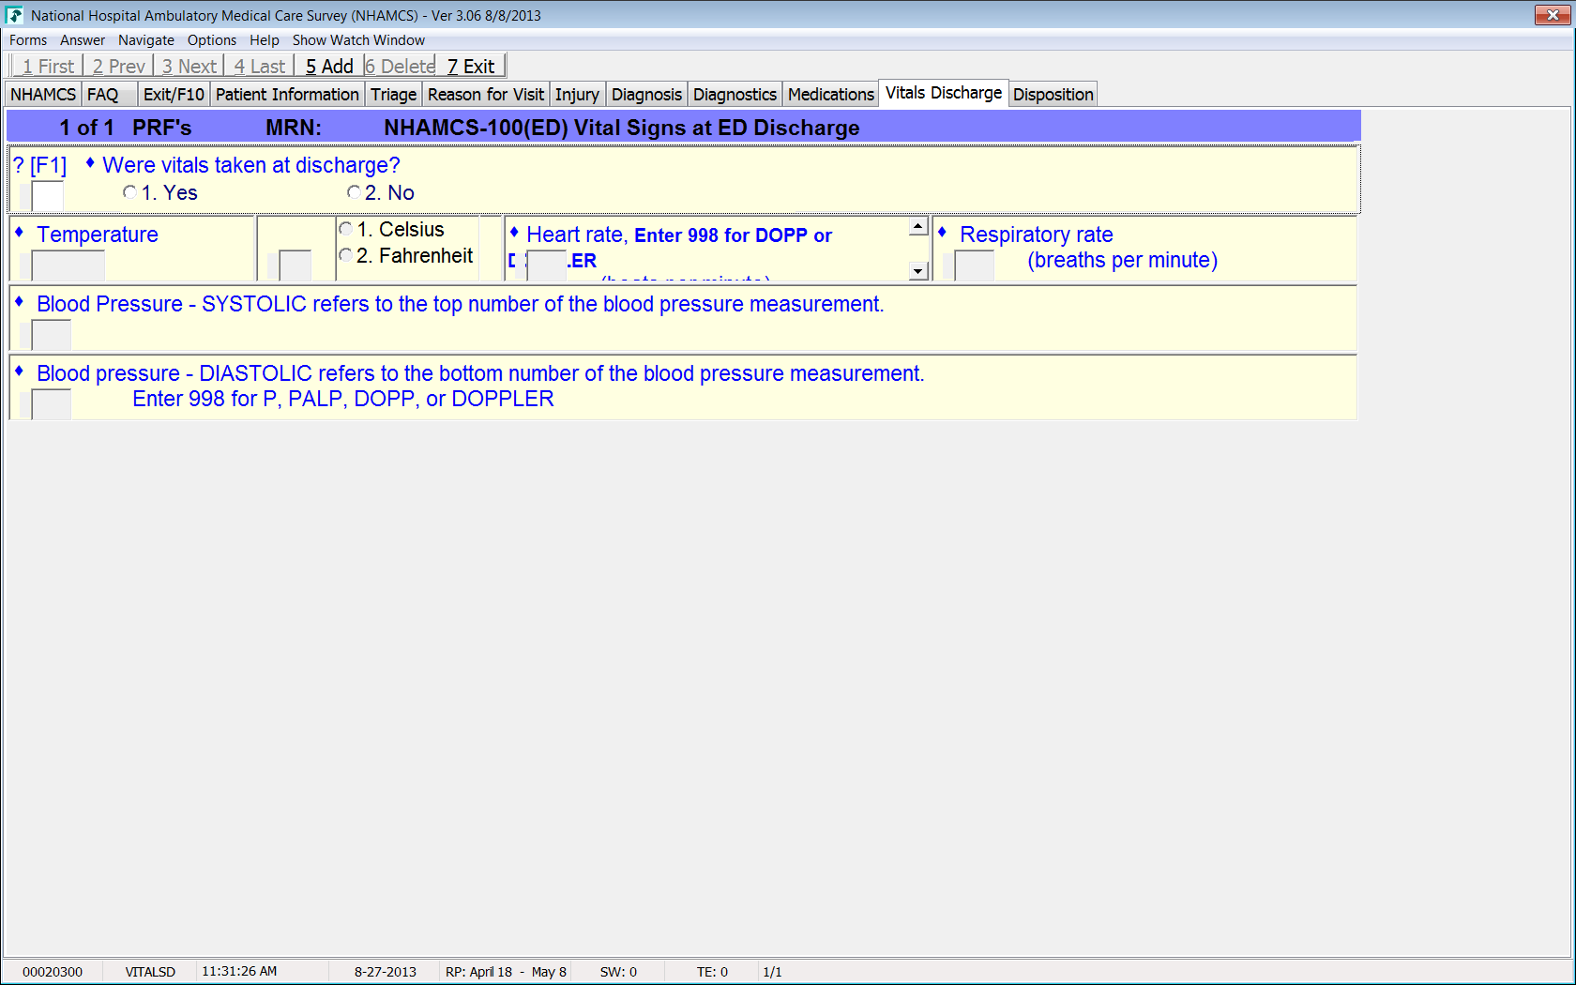Screen dimensions: 1576x985
Task: Go to the Last record
Action: click(259, 67)
